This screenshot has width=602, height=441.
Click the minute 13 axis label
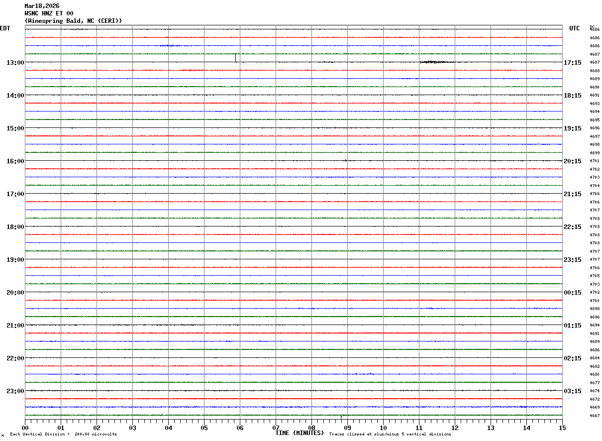tap(491, 428)
